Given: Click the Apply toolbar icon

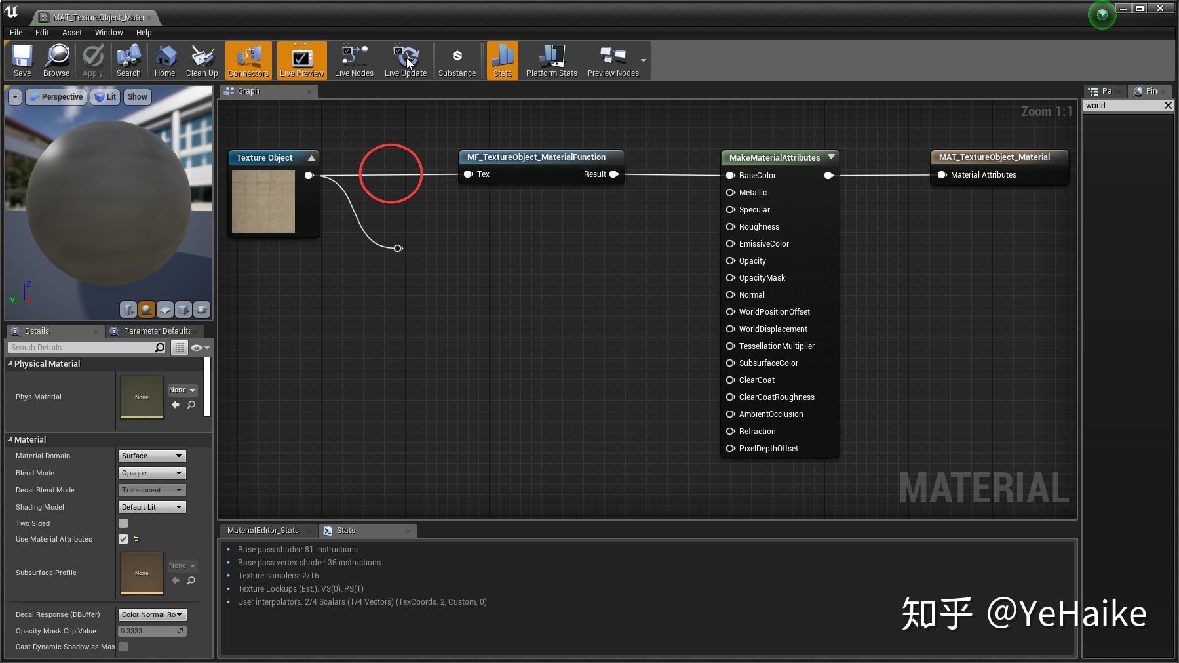Looking at the screenshot, I should point(92,60).
